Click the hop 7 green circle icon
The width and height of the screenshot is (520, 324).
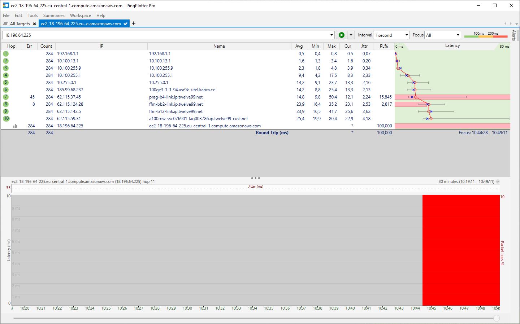click(6, 97)
